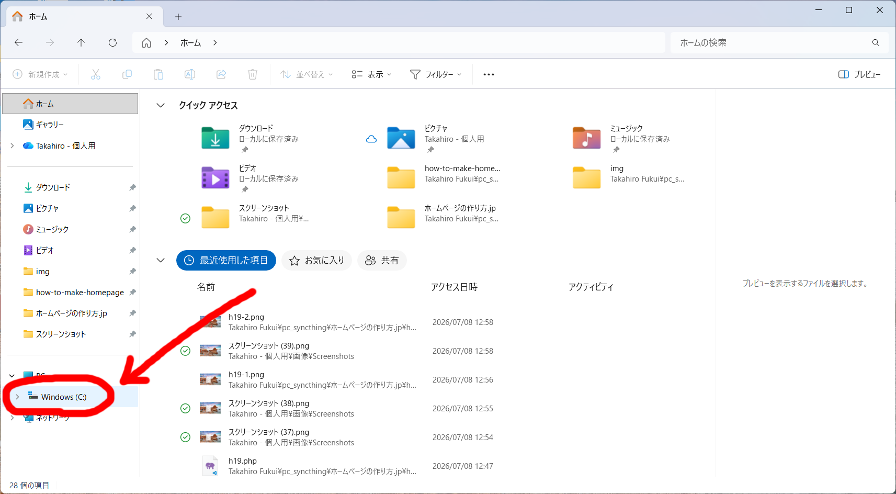Screen dimensions: 896x494
Task: Open the 表示 view dropdown
Action: pyautogui.click(x=371, y=74)
